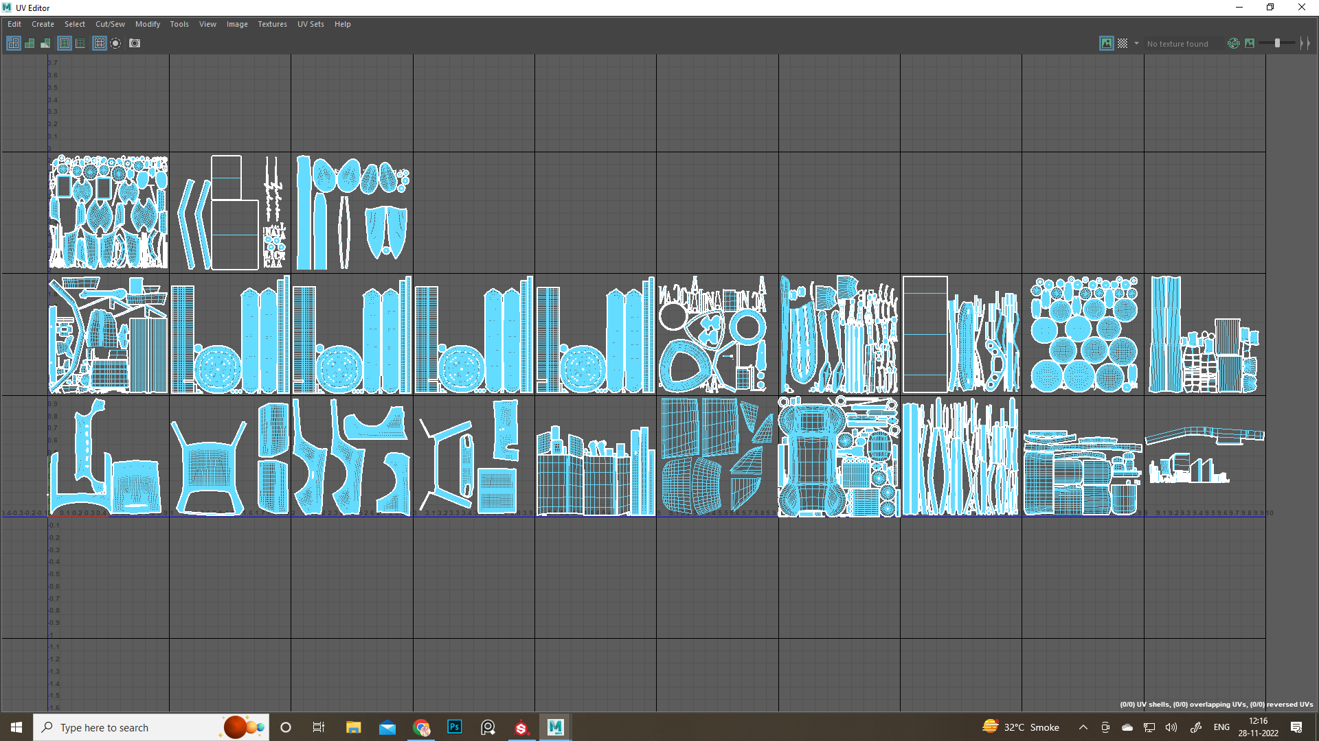Click the UV shells overlap status text
The width and height of the screenshot is (1319, 741).
pos(1216,705)
